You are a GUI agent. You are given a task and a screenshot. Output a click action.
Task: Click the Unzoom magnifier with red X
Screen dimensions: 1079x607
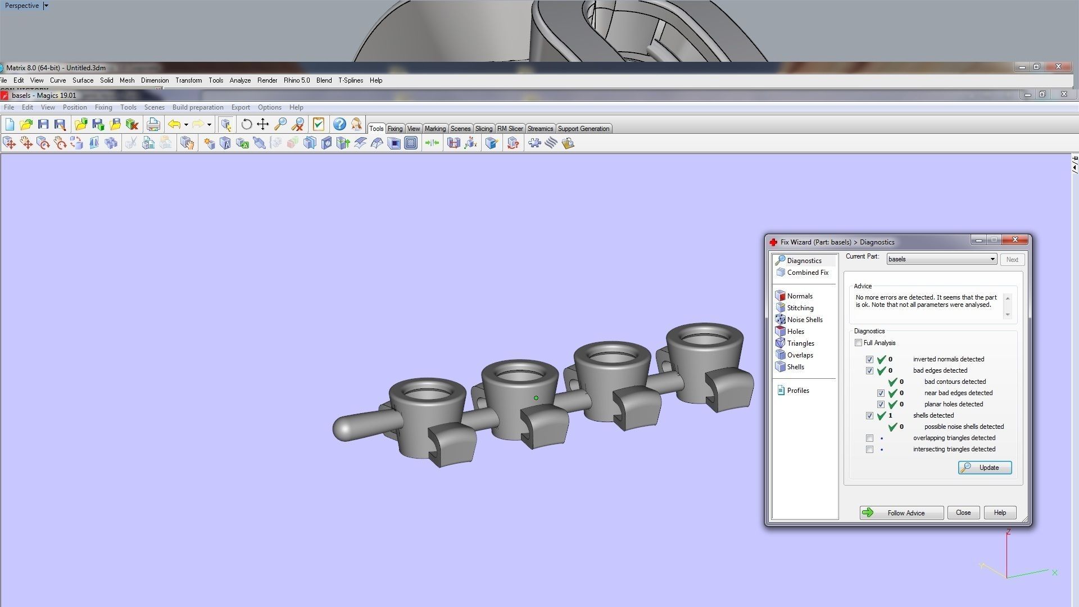point(297,124)
